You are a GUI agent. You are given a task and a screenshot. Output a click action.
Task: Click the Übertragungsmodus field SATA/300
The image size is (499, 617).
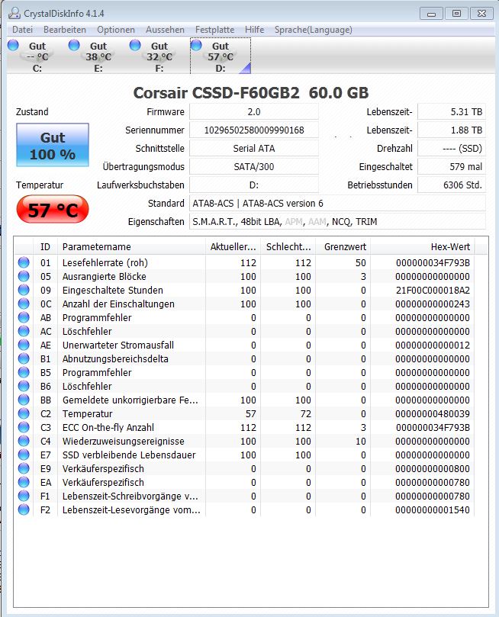coord(254,167)
